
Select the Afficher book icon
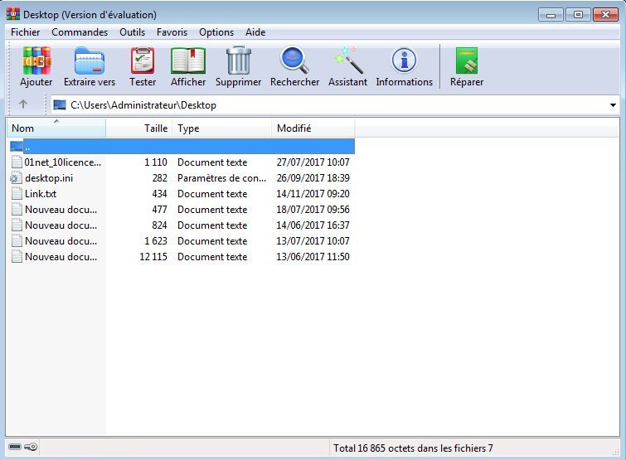point(188,61)
